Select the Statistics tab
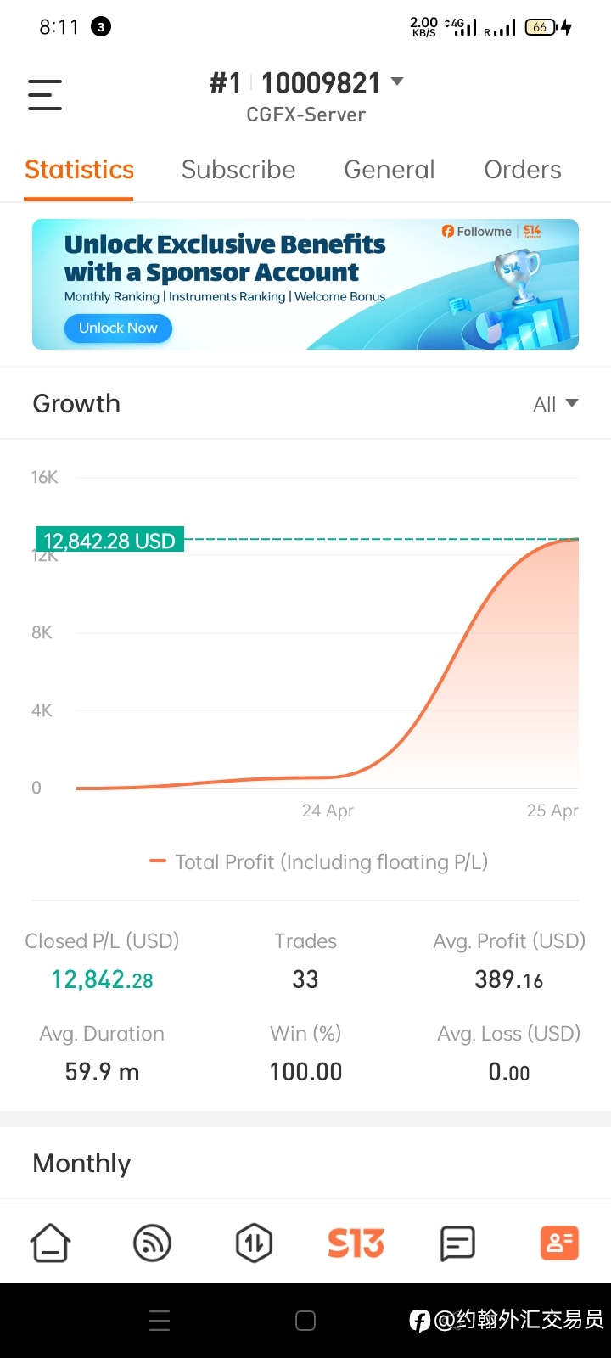Viewport: 611px width, 1358px height. click(x=79, y=170)
